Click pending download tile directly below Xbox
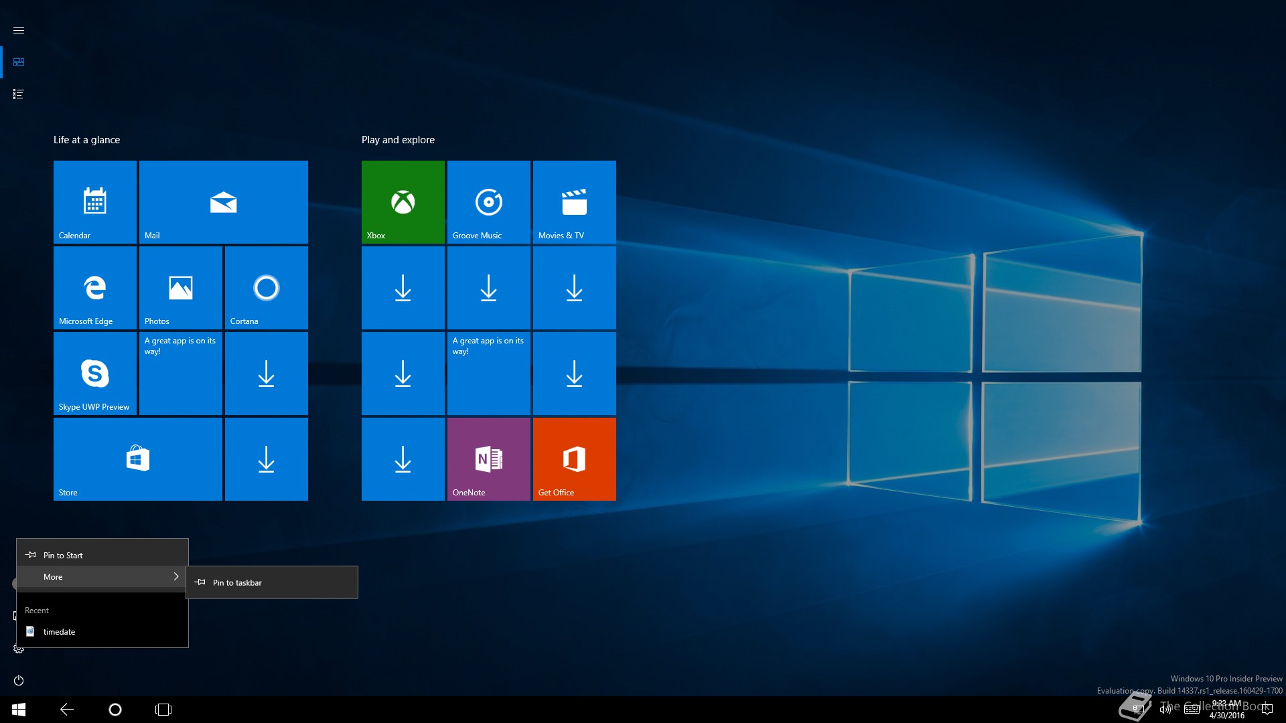 [403, 288]
